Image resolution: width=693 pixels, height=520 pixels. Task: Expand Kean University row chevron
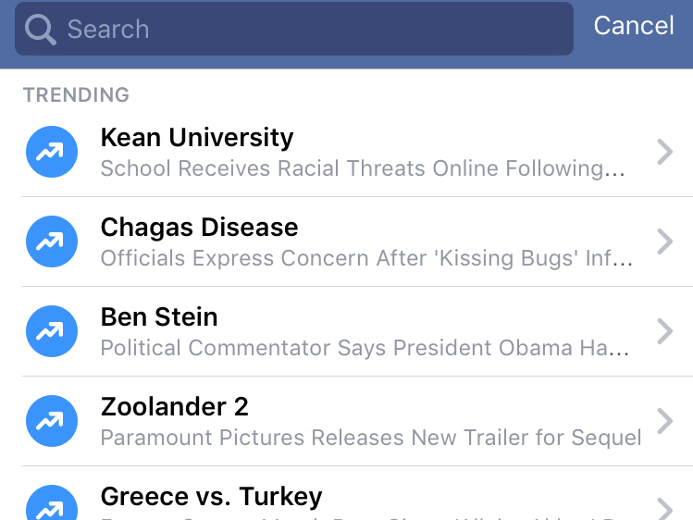tap(663, 152)
